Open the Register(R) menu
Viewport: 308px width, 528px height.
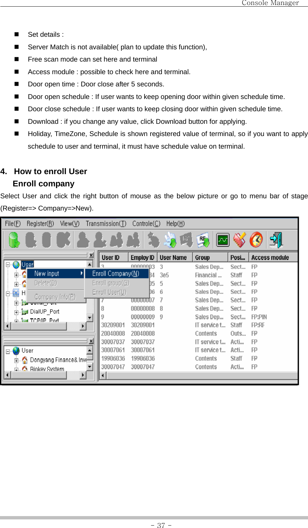coord(40,224)
